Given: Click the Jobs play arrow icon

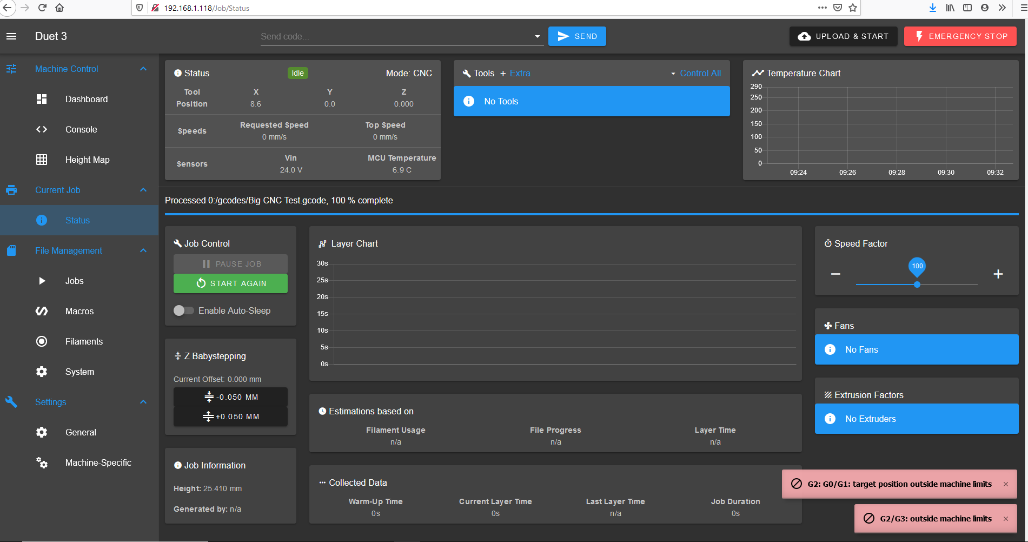Looking at the screenshot, I should pos(42,281).
